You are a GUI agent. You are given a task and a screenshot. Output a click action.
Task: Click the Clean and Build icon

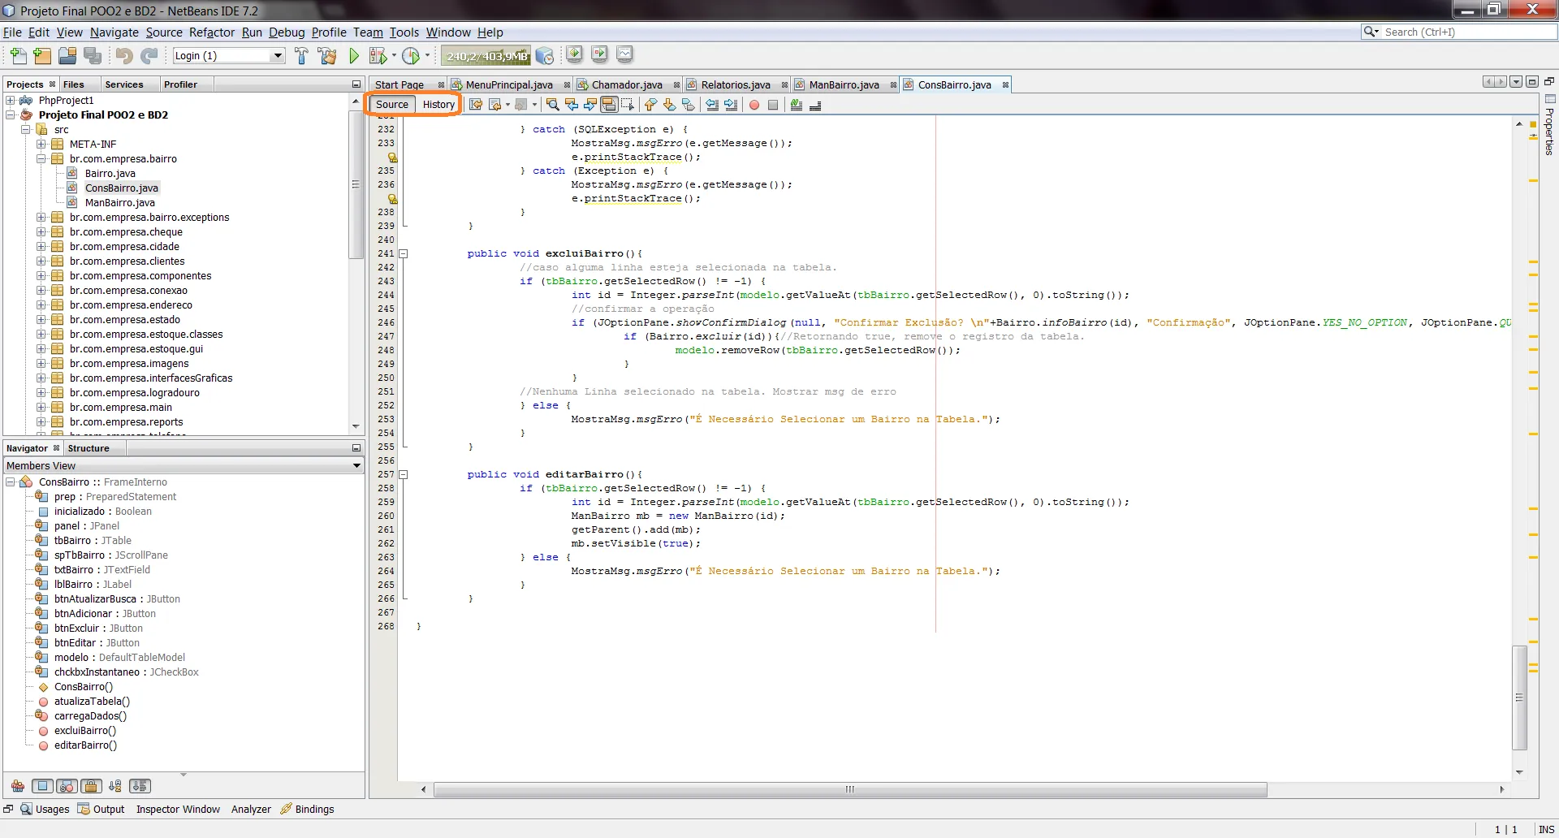327,56
